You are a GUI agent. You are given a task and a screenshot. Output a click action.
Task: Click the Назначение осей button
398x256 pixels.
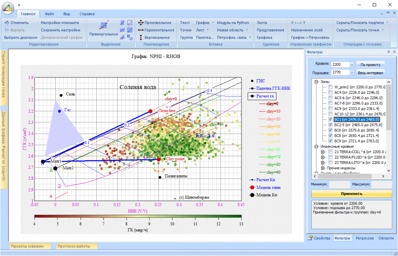click(x=307, y=30)
